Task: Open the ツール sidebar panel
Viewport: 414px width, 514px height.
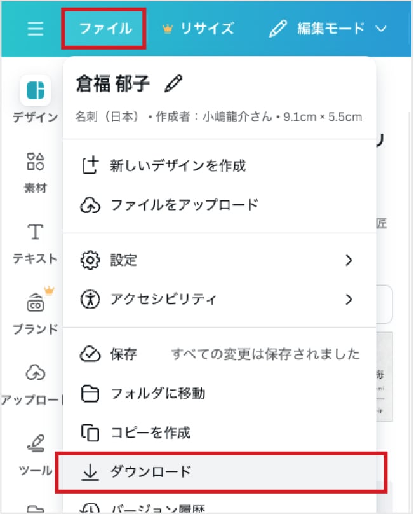Action: pos(36,443)
